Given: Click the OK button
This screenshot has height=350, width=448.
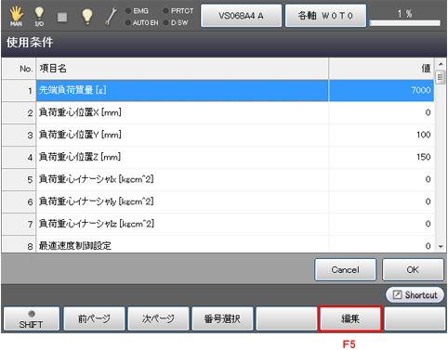Looking at the screenshot, I should tap(413, 270).
